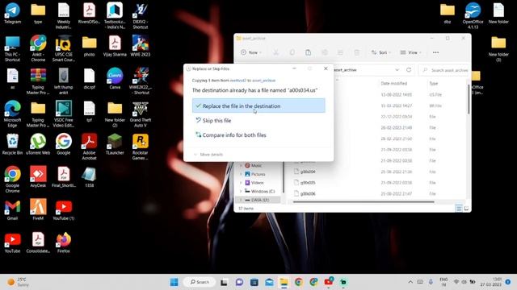The height and width of the screenshot is (290, 517).
Task: Select the photo folder on desktop
Action: [89, 46]
